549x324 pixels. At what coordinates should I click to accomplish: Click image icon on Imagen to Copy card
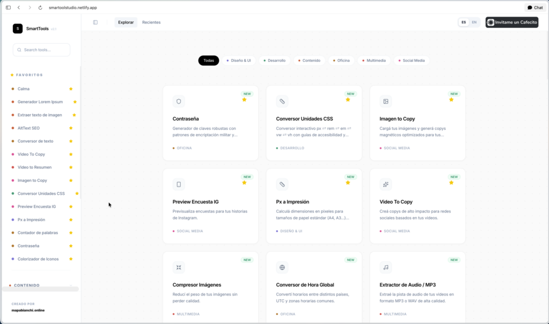(x=385, y=101)
